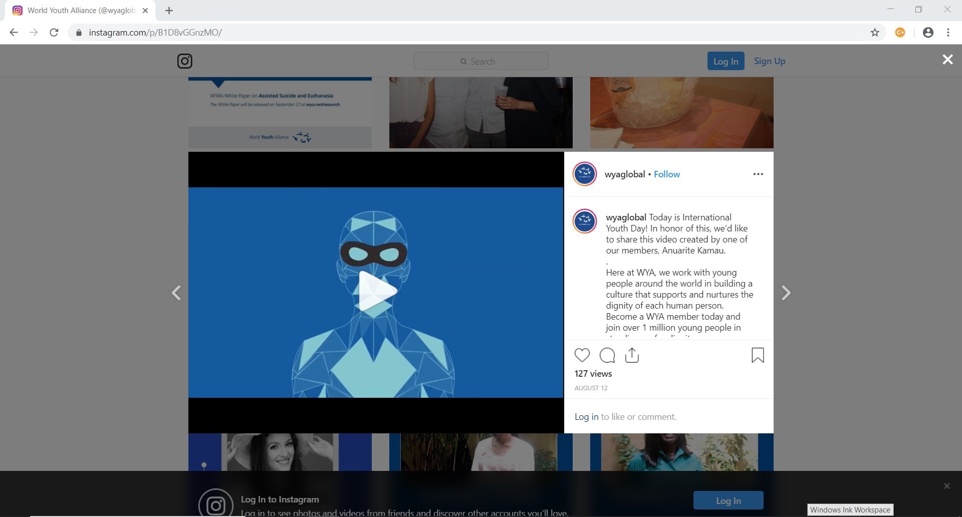This screenshot has width=962, height=517.
Task: Click the Instagram search field
Action: [x=480, y=61]
